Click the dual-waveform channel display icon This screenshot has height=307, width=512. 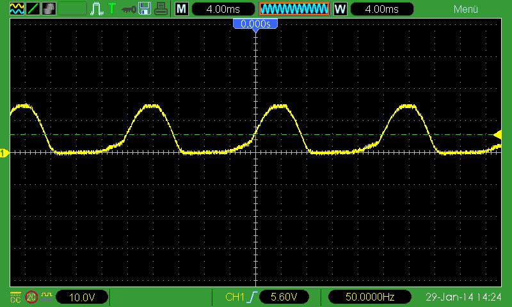(17, 9)
